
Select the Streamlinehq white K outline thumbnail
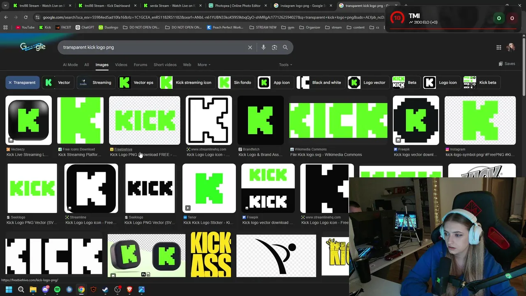[209, 120]
